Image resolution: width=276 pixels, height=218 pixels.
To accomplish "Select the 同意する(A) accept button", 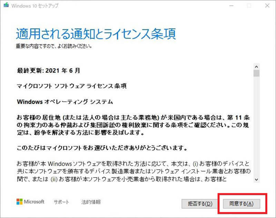I will pos(241,204).
